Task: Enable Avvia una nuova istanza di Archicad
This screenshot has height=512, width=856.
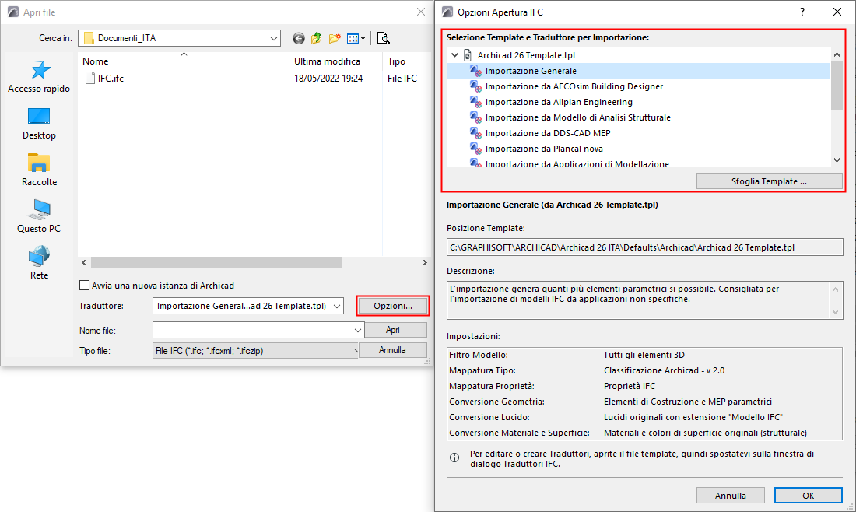Action: pos(84,286)
